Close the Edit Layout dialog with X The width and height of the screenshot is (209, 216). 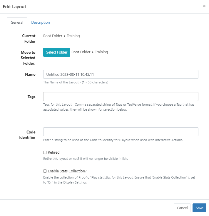[x=204, y=6]
